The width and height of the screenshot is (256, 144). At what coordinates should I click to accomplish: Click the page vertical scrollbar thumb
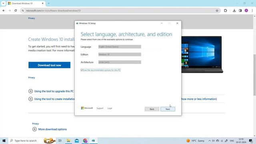coord(254,75)
